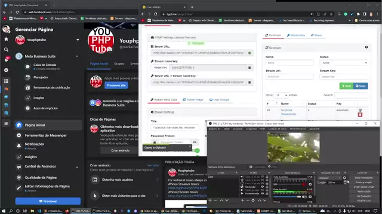Open Windows taskbar search
Image resolution: width=382 pixels, height=214 pixels.
click(11, 211)
